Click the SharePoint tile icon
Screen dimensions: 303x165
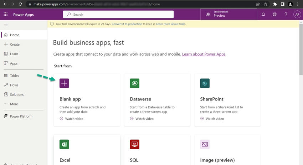point(205,83)
